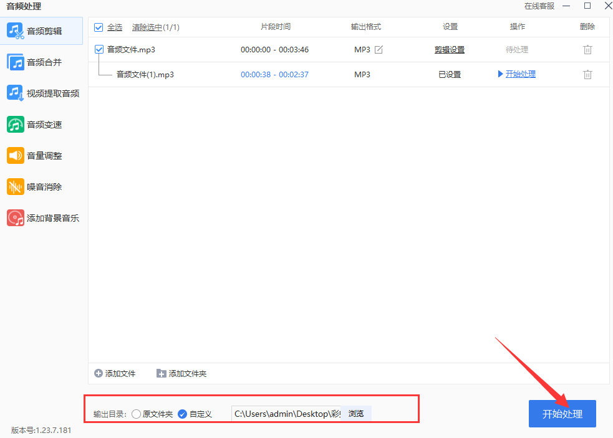Minimize the 音频处理 window
Viewport: 613px width, 438px height.
click(x=566, y=6)
